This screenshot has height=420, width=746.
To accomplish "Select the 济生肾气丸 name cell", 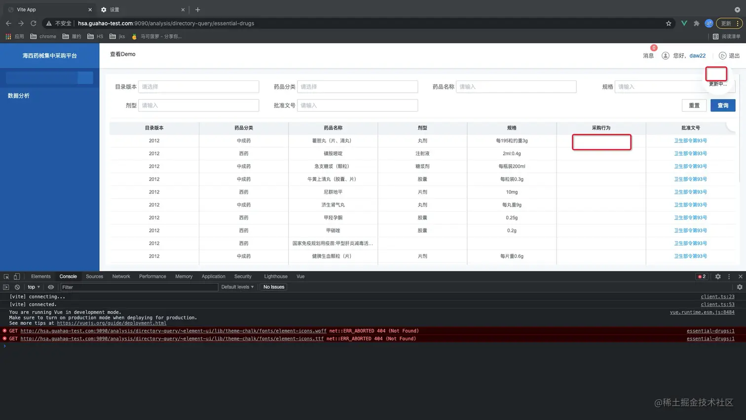I will point(333,205).
